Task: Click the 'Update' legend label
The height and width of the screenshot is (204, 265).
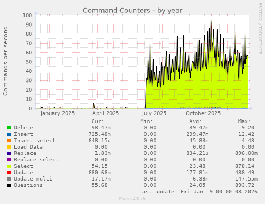Action: click(23, 173)
